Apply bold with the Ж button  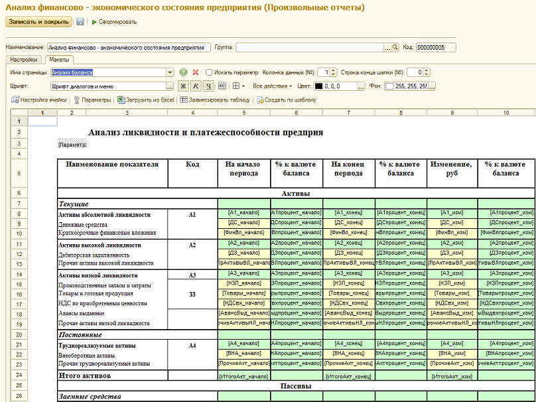click(x=183, y=86)
